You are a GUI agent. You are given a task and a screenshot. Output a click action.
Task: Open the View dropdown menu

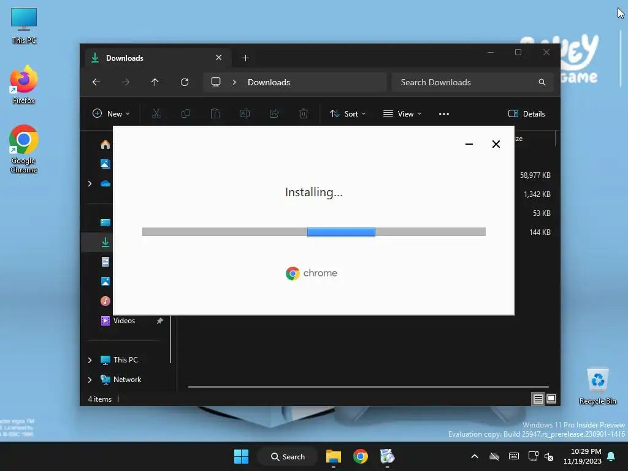402,113
